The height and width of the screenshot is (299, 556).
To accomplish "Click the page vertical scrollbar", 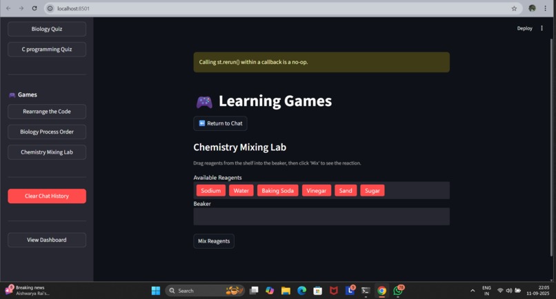I will tap(551, 147).
